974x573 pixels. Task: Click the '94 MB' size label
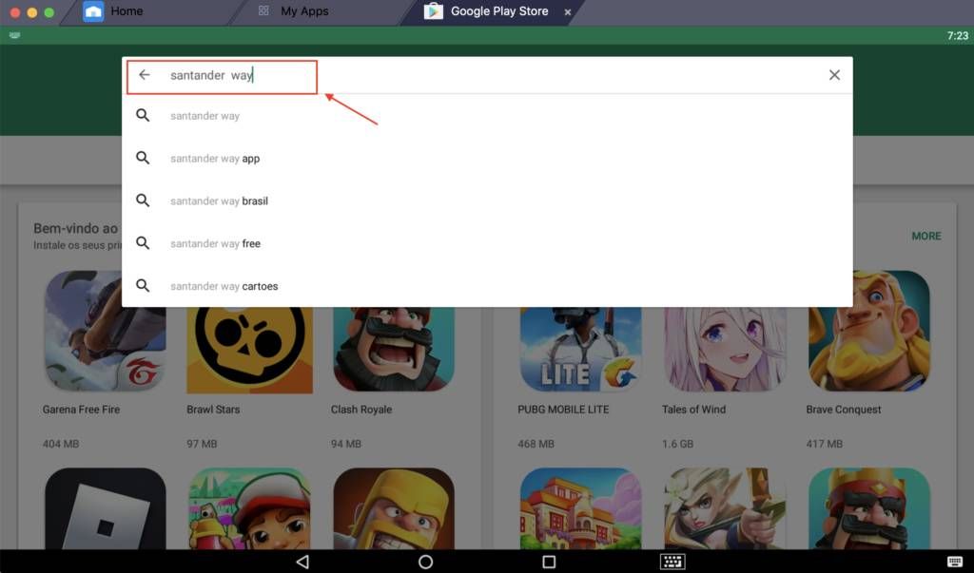(x=346, y=444)
